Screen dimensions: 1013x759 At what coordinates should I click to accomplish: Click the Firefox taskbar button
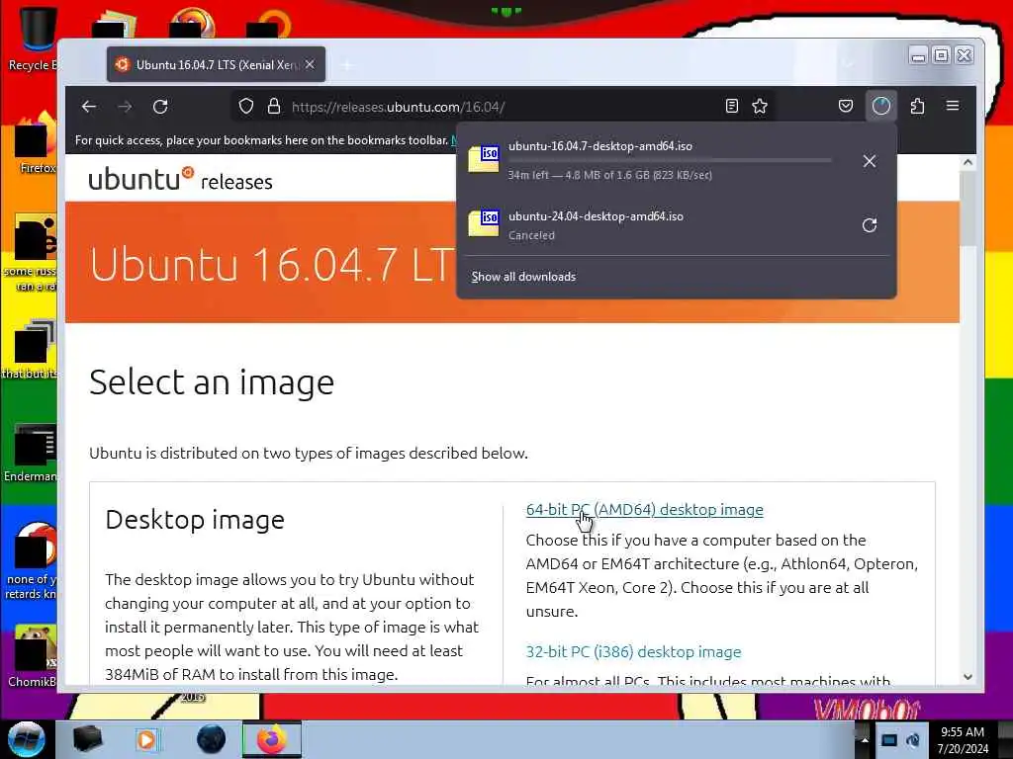coord(272,739)
